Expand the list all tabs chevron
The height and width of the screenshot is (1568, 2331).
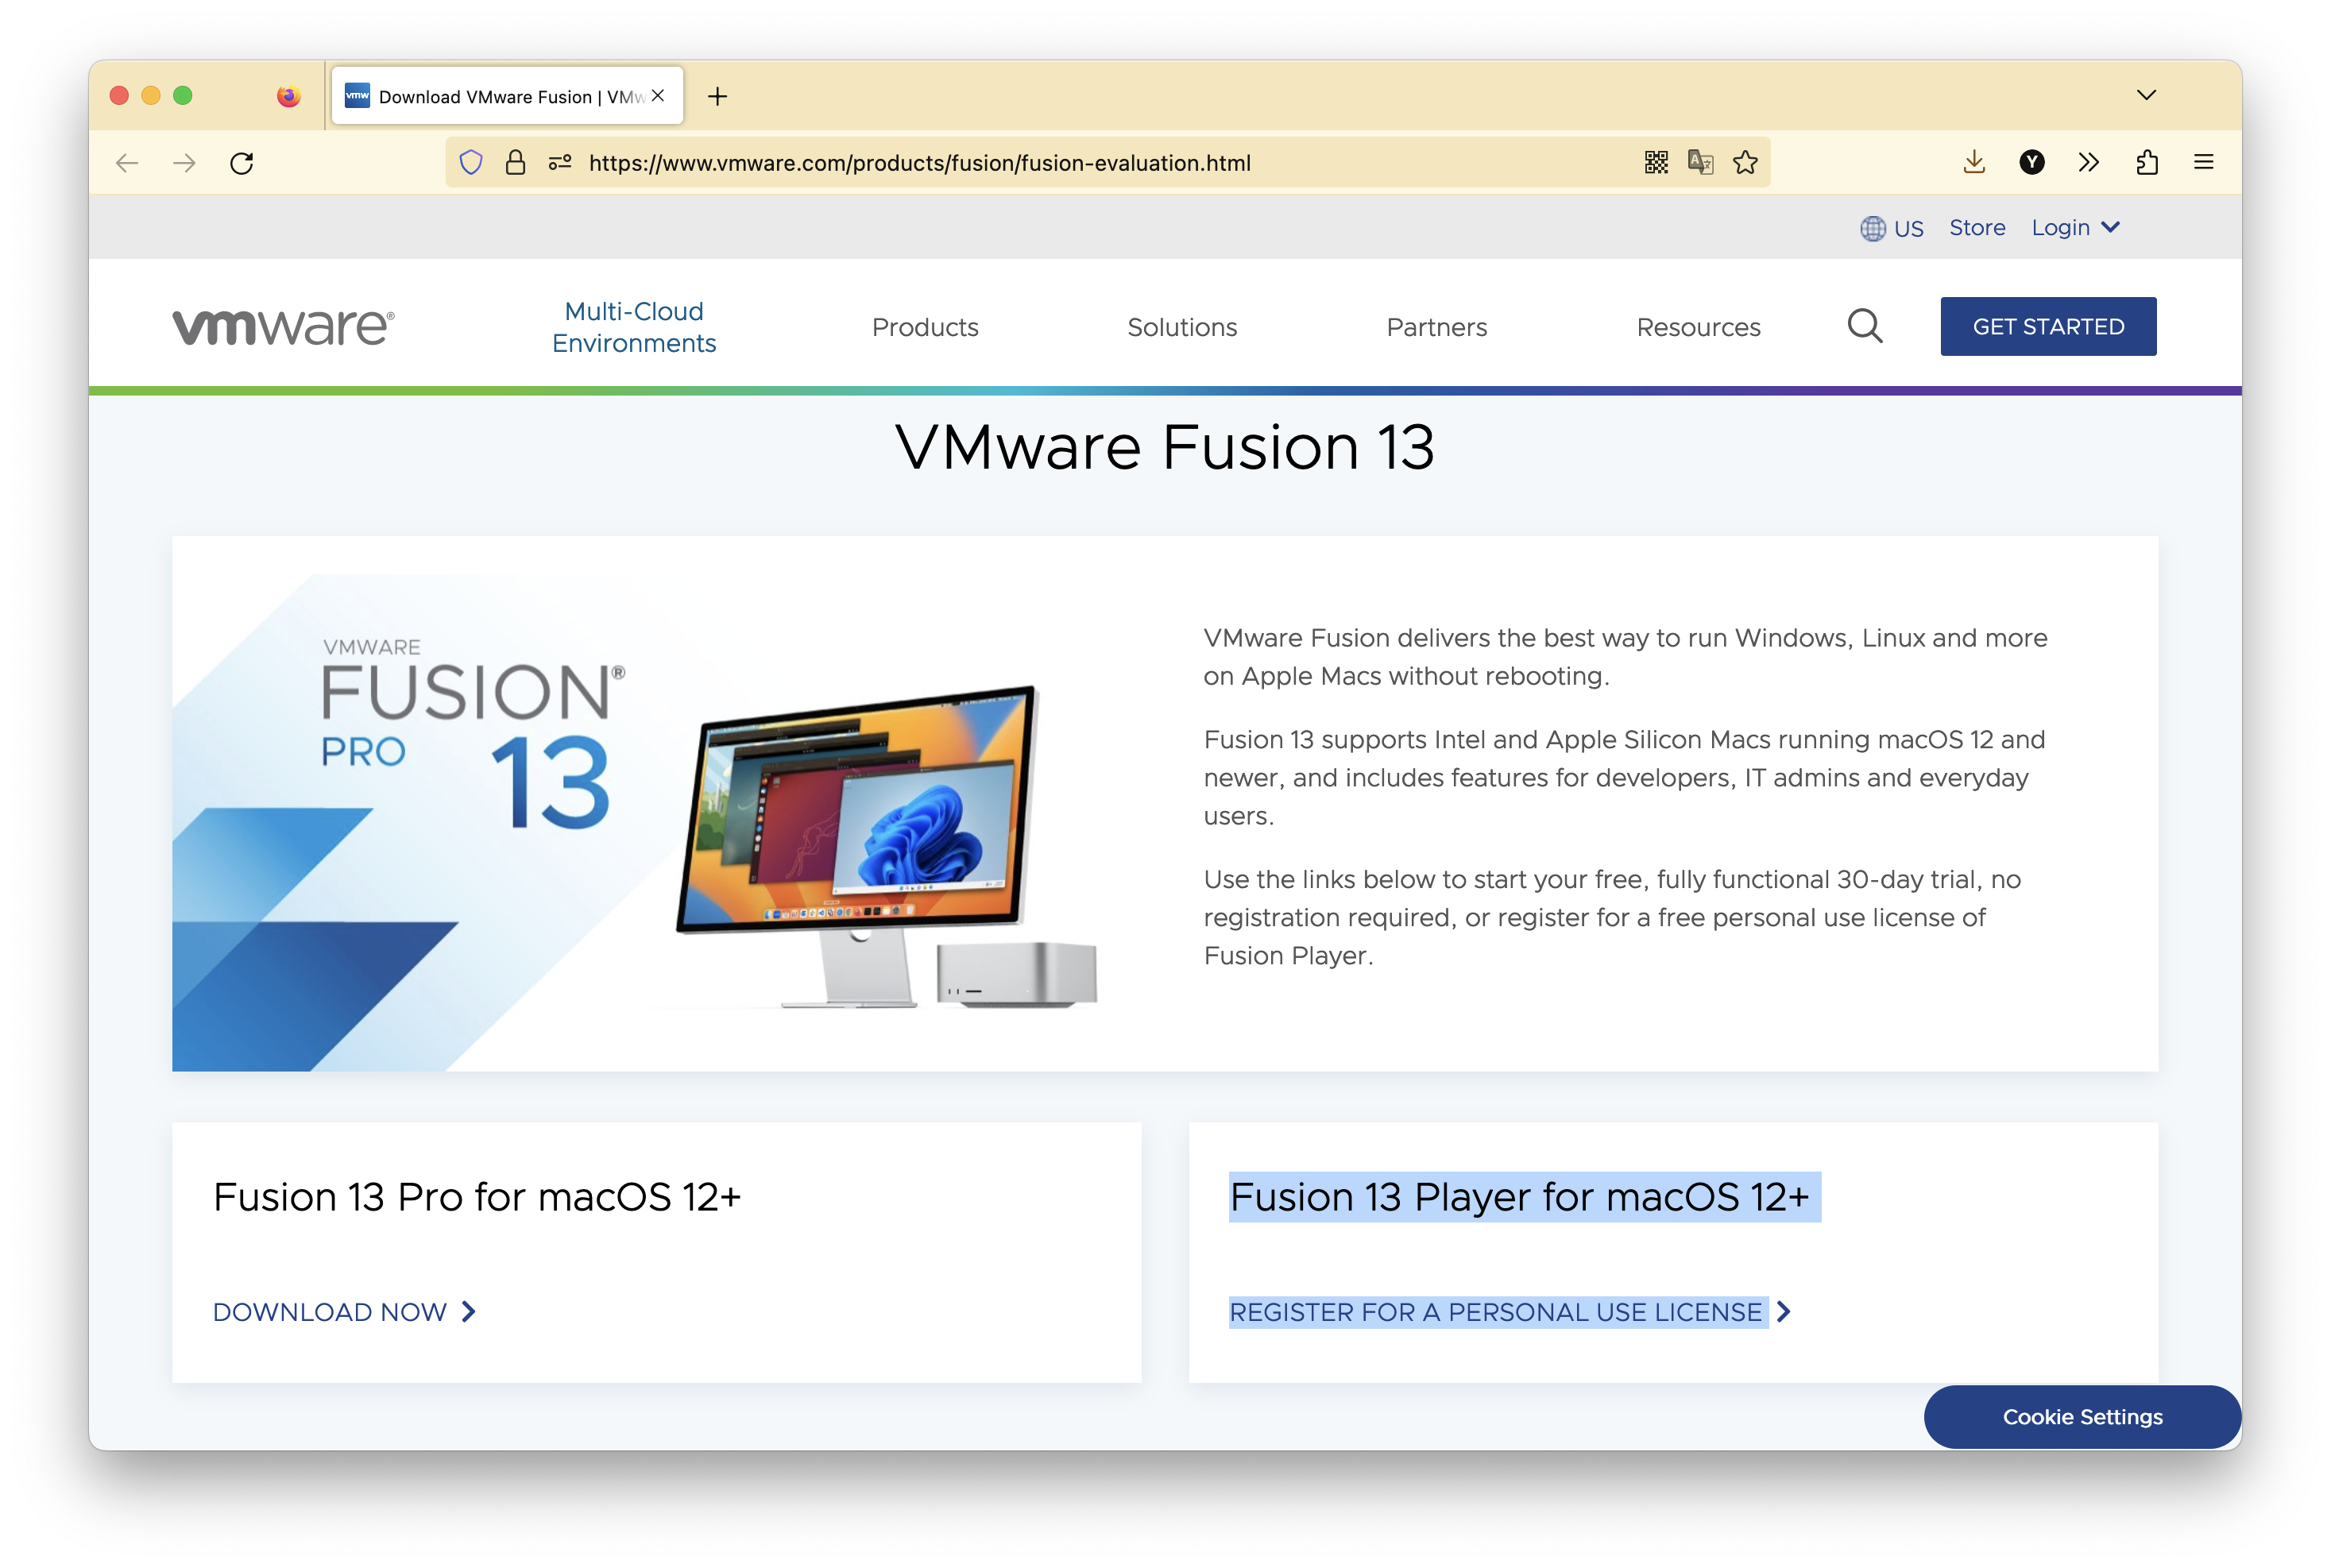pos(2146,96)
